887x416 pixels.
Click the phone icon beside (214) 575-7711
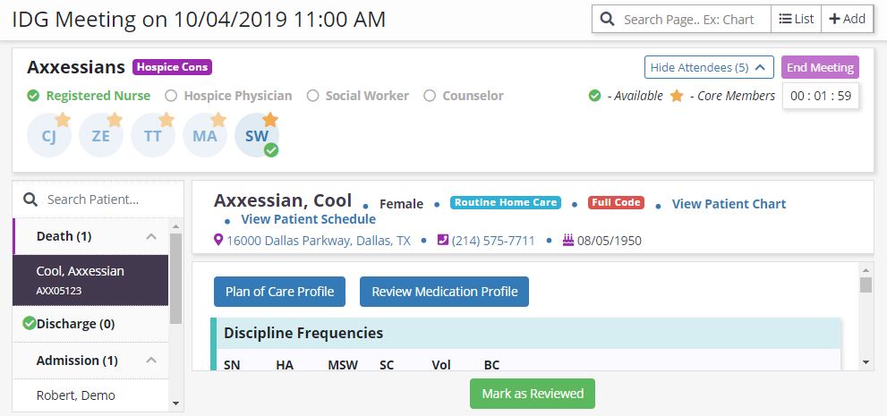(x=442, y=241)
